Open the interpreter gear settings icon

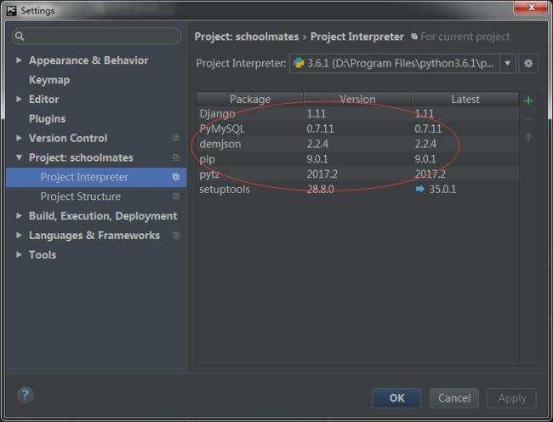(x=528, y=64)
